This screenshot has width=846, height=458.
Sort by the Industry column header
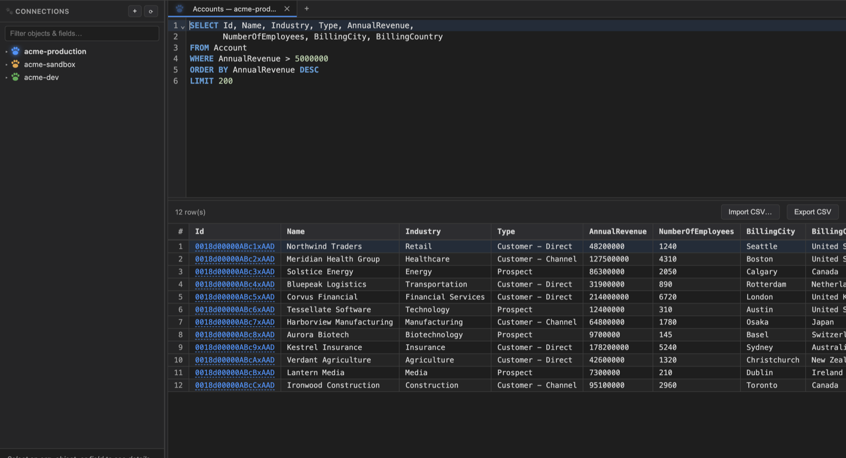445,232
